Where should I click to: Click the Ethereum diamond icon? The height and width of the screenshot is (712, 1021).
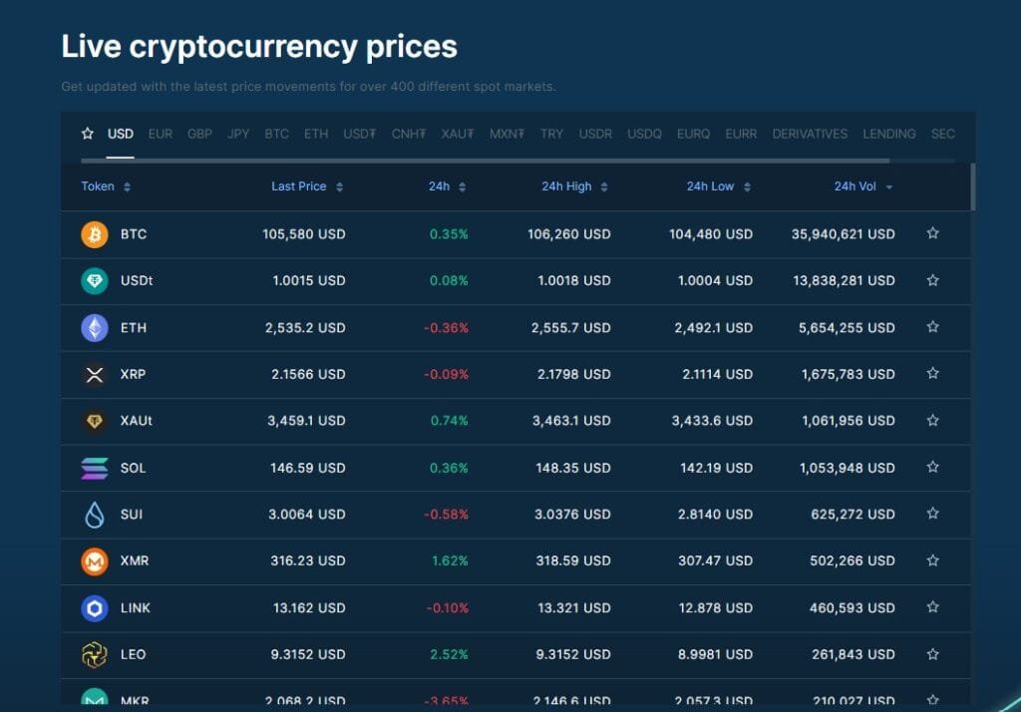95,328
